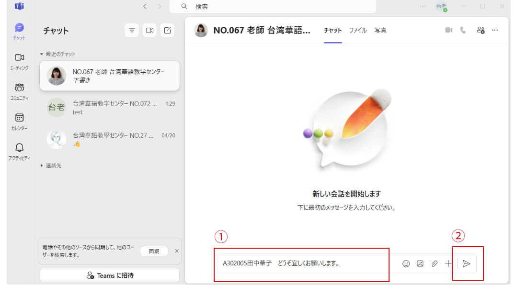Open the Community section in sidebar
Screen dimensions: 515x285
[x=19, y=91]
